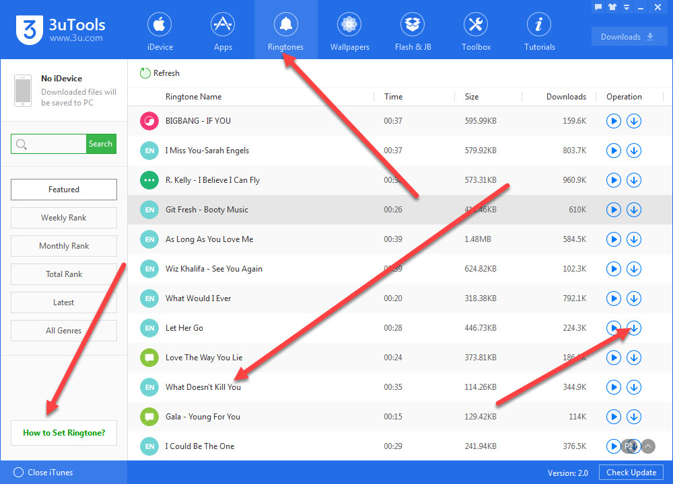Select the Let Her Go row title
This screenshot has height=484, width=673.
(184, 329)
